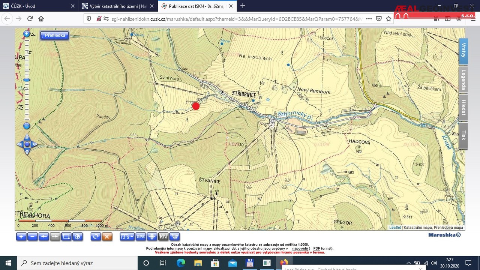480x270 pixels.
Task: Click the Pocket save icon in address bar
Action: tap(379, 19)
